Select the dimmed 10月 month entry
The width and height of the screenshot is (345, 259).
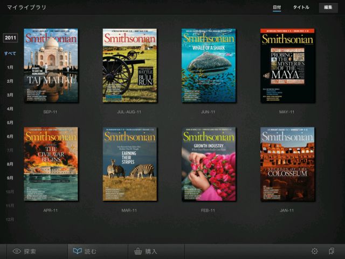[10, 192]
